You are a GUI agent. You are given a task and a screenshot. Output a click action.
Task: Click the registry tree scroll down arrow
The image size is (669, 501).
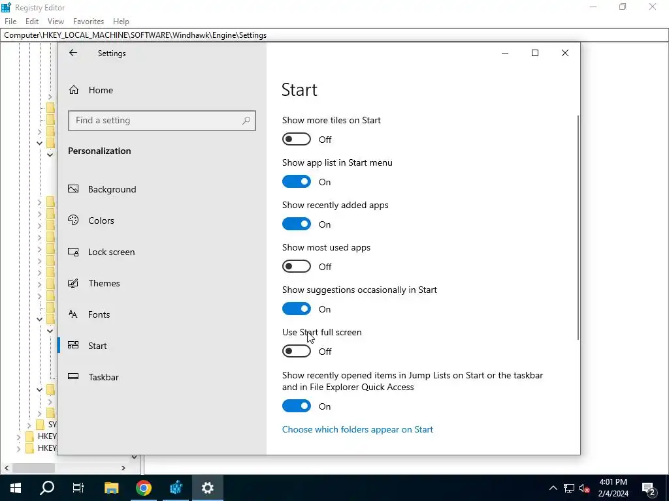(134, 457)
